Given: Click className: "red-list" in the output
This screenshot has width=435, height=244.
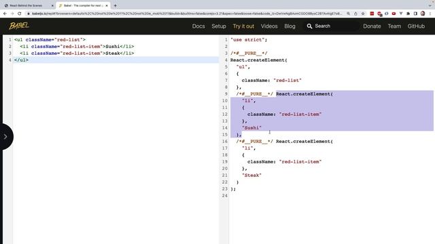Looking at the screenshot, I should coord(271,80).
